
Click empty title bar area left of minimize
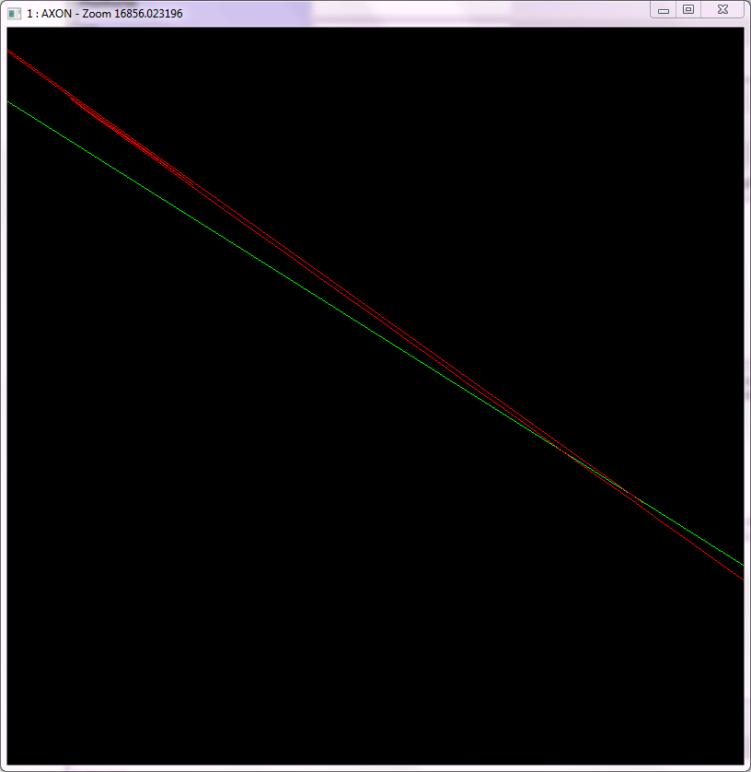tap(414, 14)
